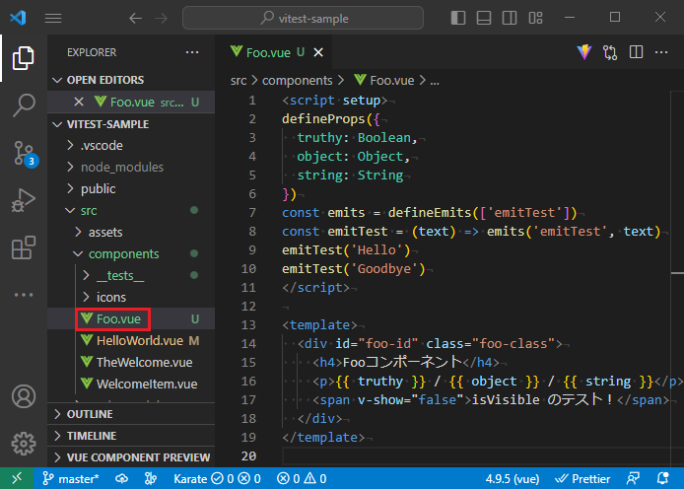
Task: Select Foo.vue in the file tree
Action: 131,318
